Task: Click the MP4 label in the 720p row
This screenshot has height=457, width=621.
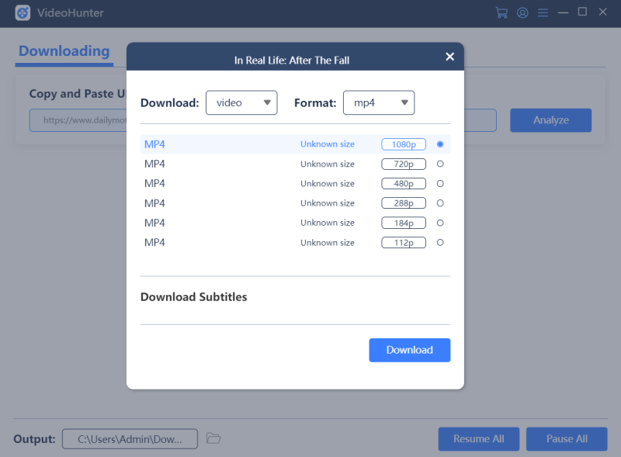Action: (x=154, y=164)
